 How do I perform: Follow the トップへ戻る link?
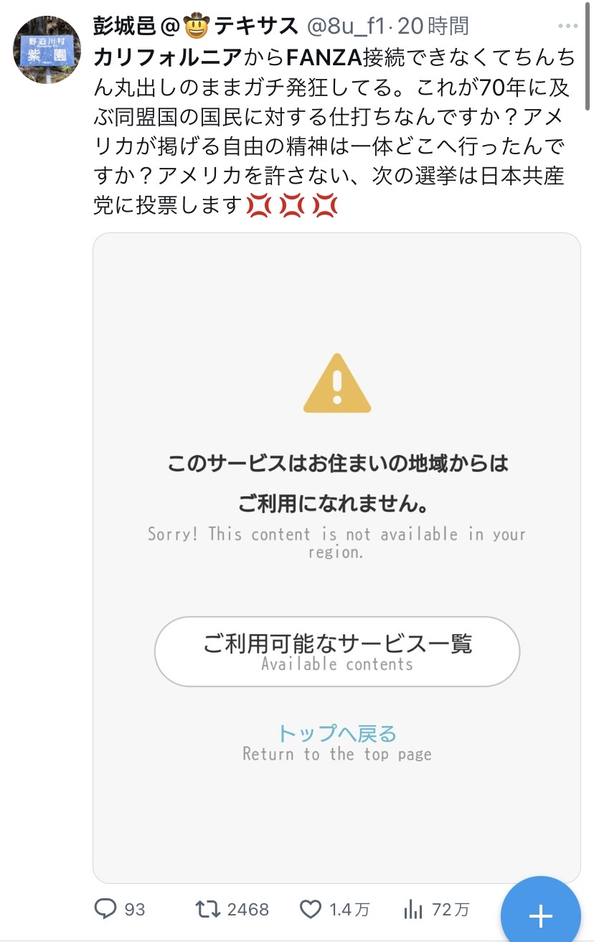337,733
